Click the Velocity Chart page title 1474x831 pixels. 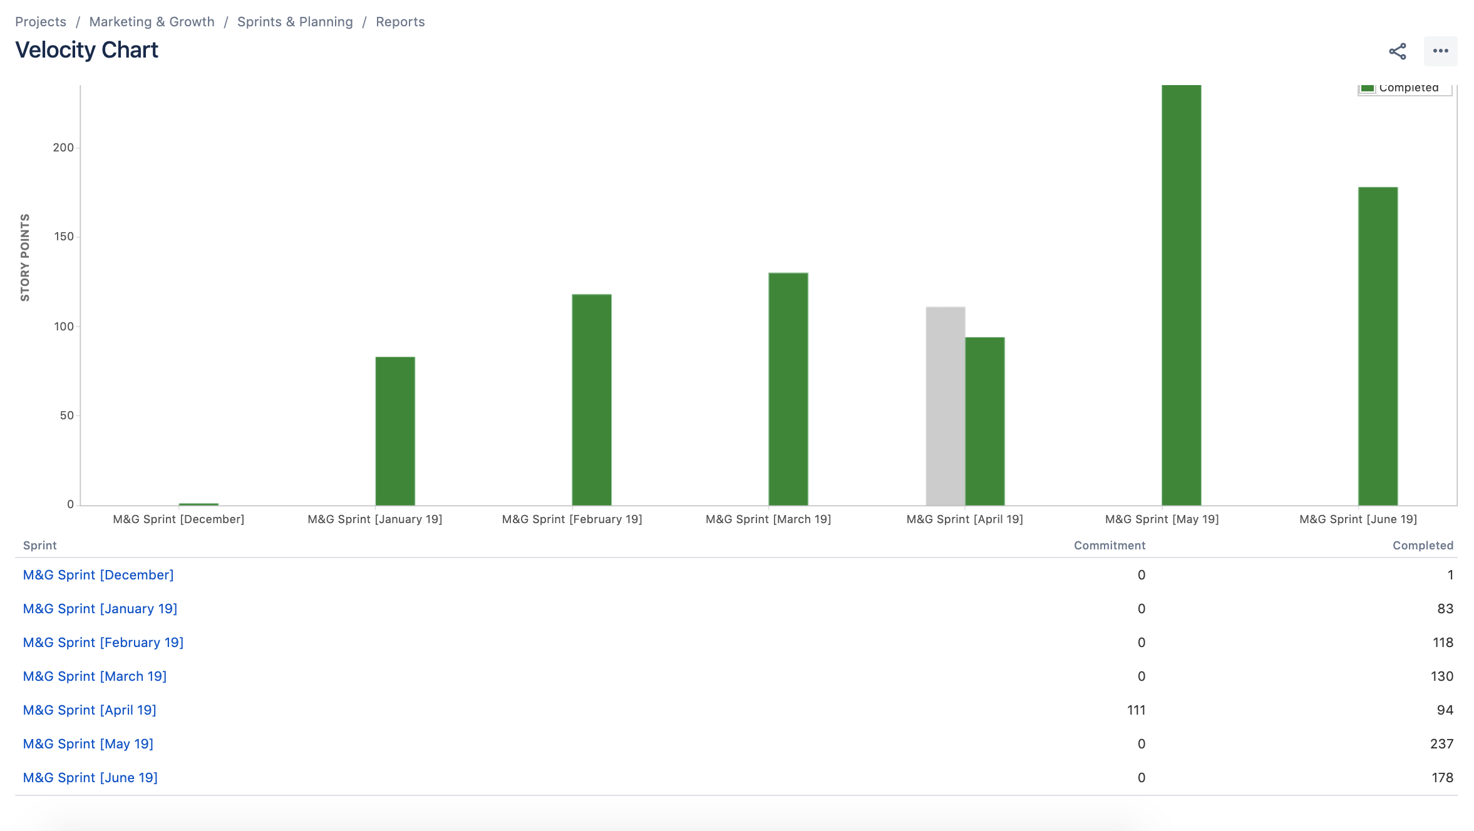(87, 50)
